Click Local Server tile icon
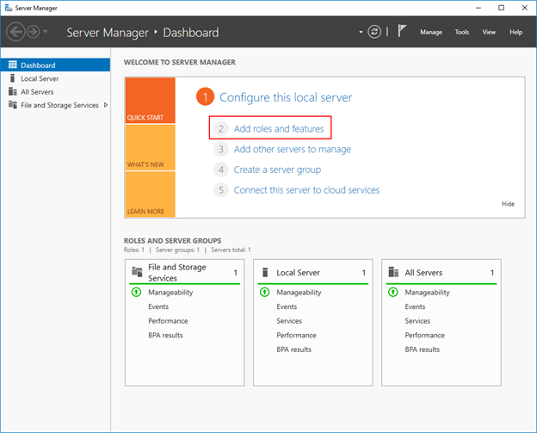This screenshot has width=537, height=433. pyautogui.click(x=265, y=272)
